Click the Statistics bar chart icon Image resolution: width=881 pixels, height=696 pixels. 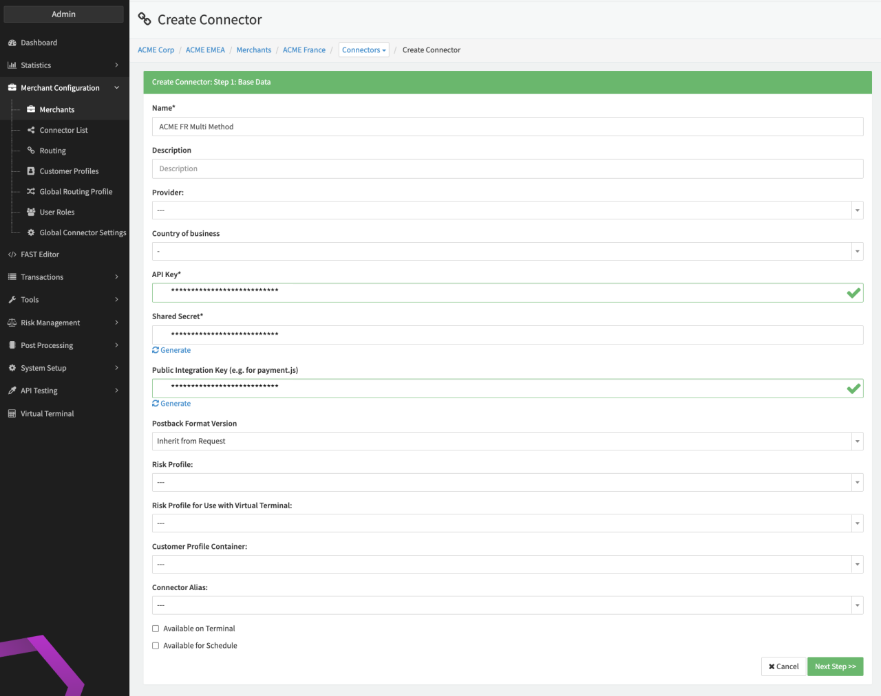click(12, 65)
